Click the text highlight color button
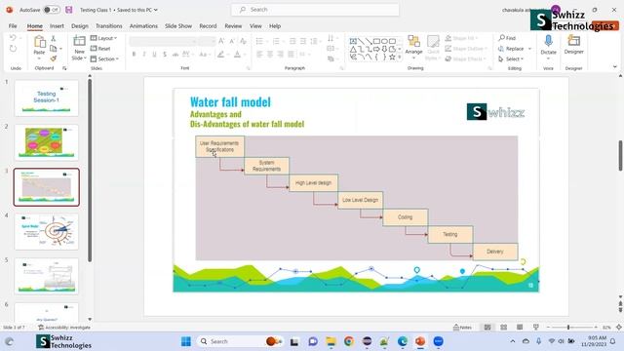 221,55
